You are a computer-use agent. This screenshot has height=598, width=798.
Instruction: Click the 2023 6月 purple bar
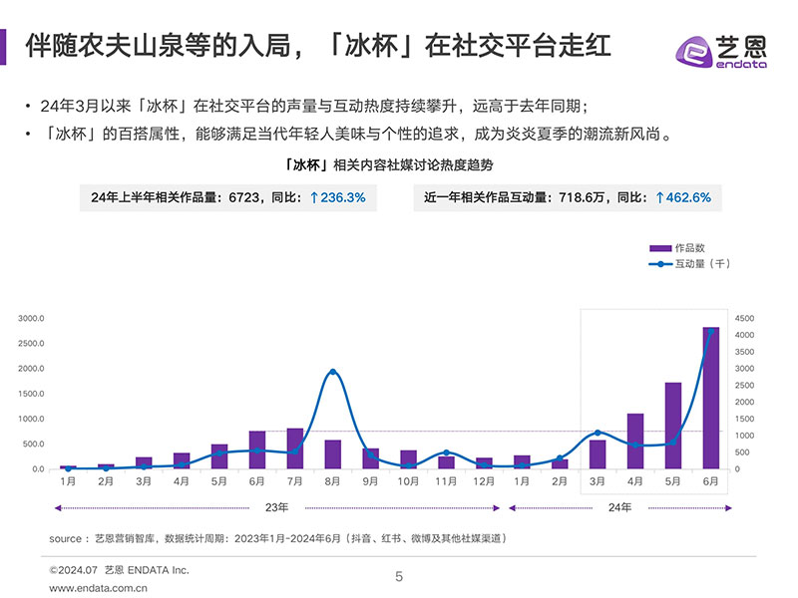[257, 450]
